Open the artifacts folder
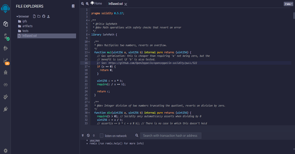Viewport: 295px width, 154px height. point(27,26)
